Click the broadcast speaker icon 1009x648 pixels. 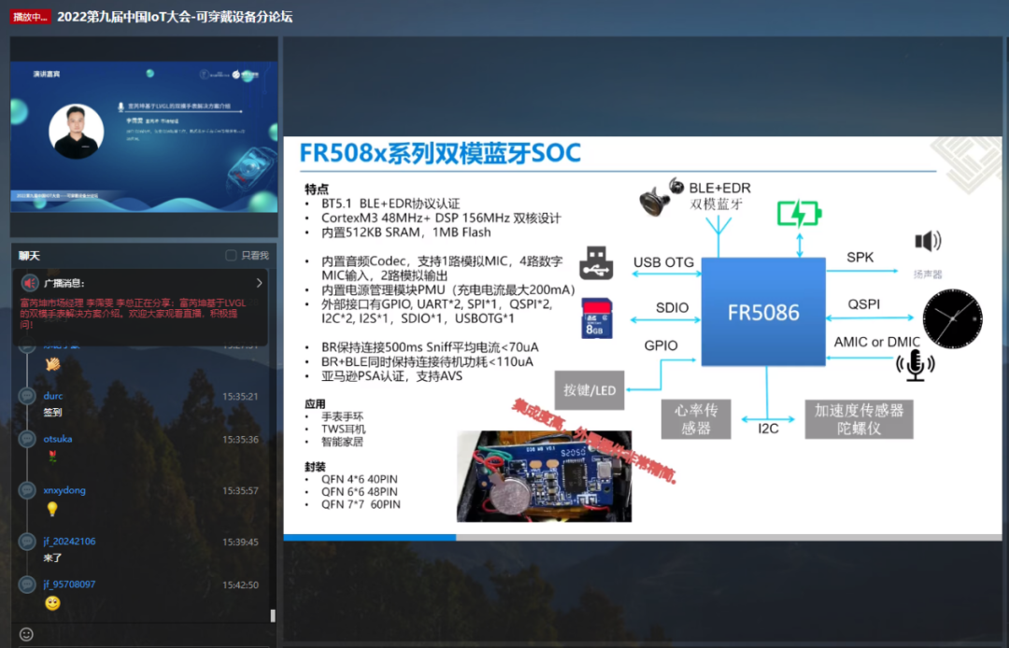tap(30, 283)
